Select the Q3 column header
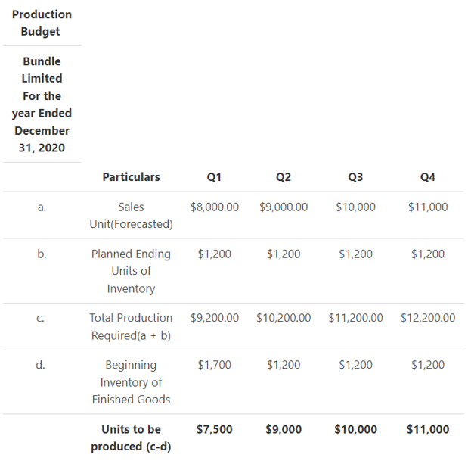 pyautogui.click(x=355, y=177)
